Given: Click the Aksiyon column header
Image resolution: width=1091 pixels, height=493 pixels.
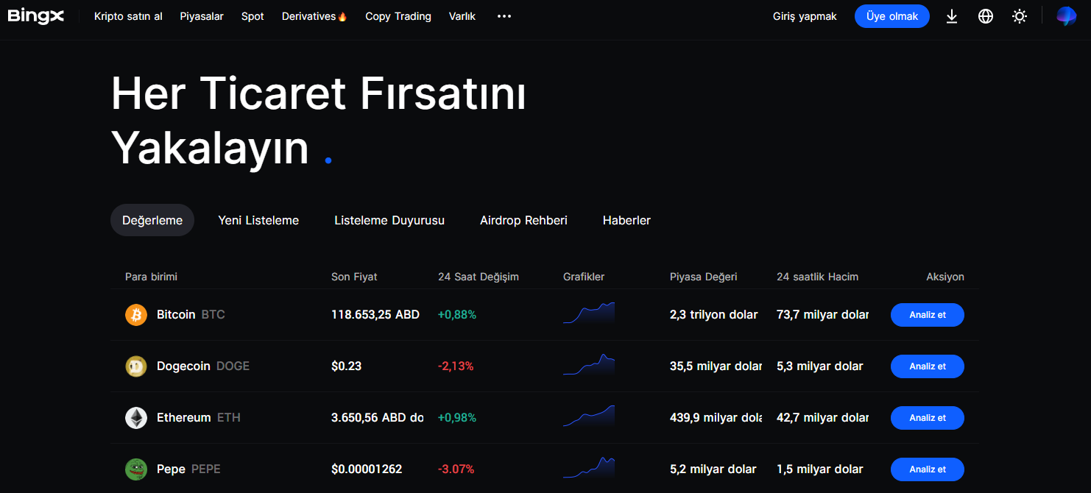Looking at the screenshot, I should [945, 277].
